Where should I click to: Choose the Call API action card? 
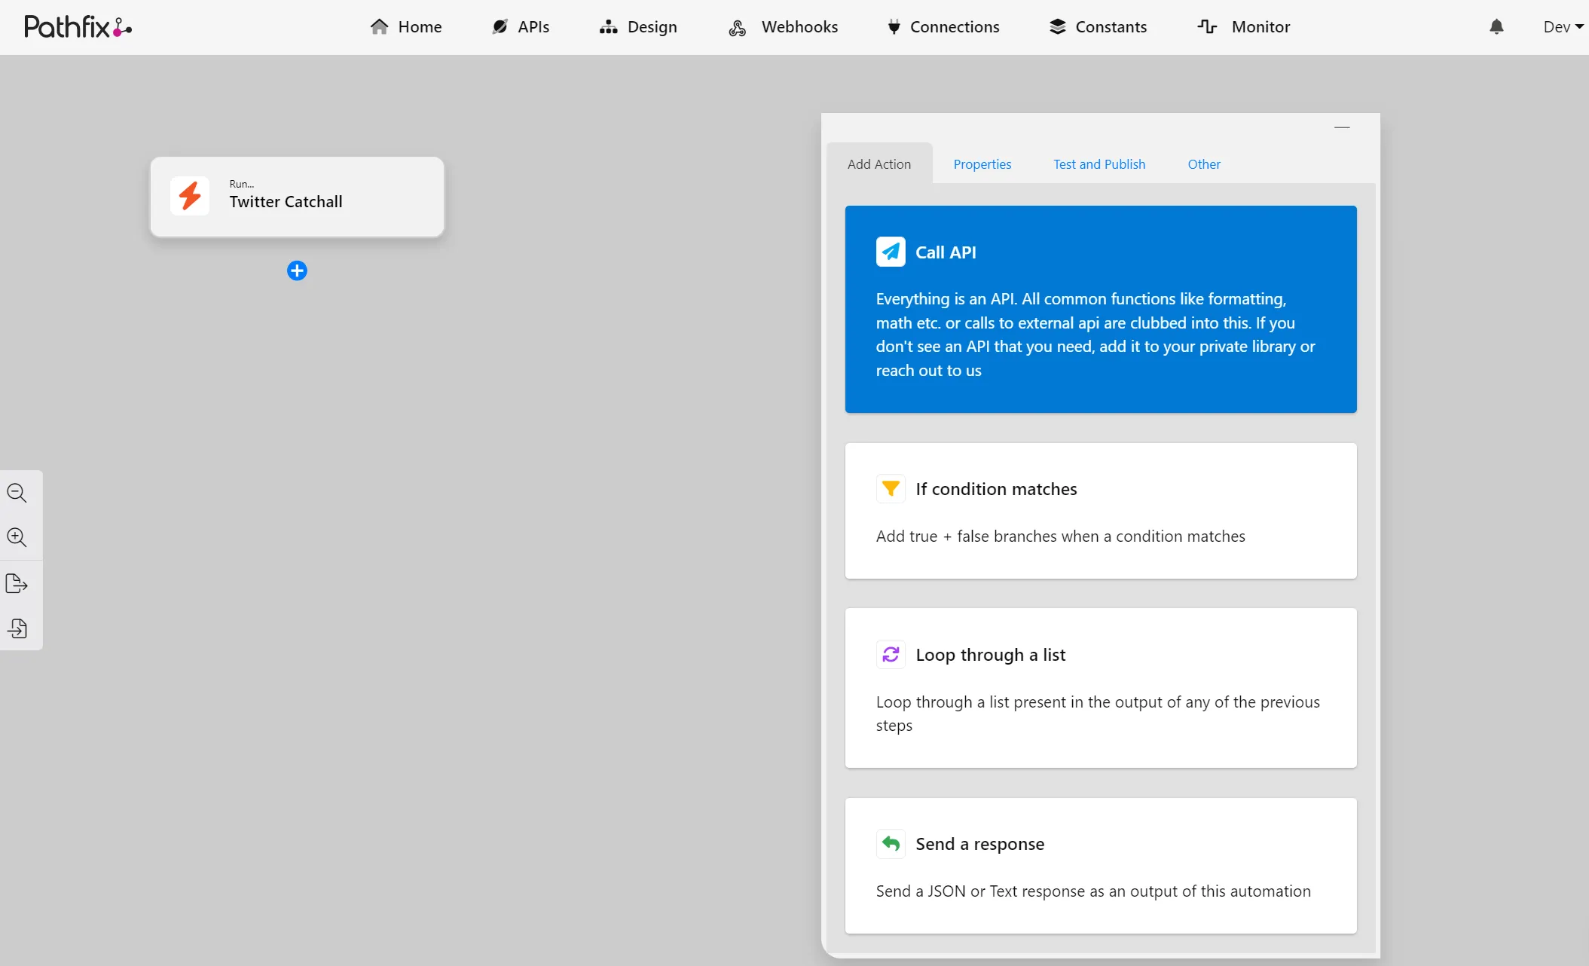(x=1101, y=309)
